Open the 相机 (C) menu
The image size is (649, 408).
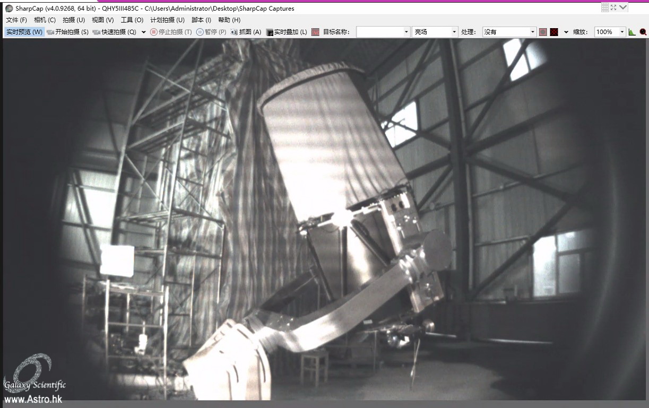pyautogui.click(x=45, y=20)
